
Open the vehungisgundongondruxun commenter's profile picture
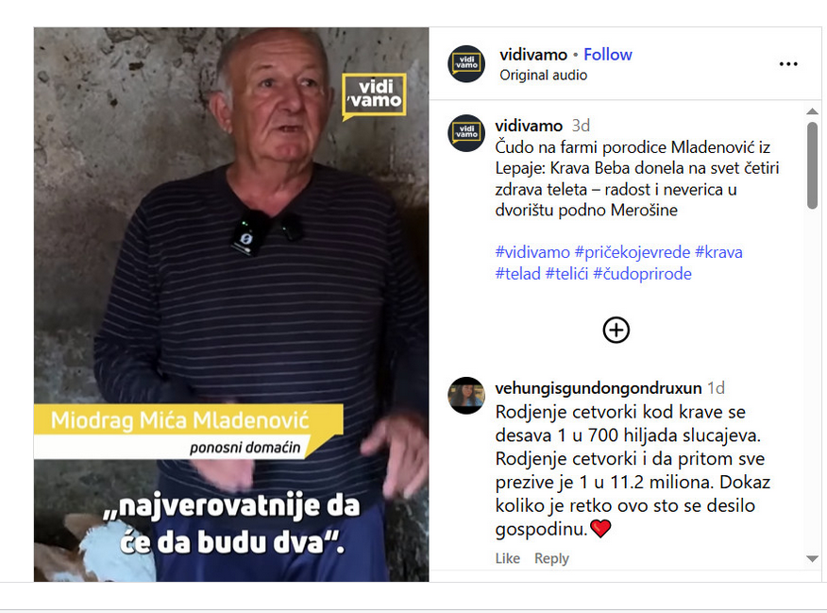[x=466, y=396]
